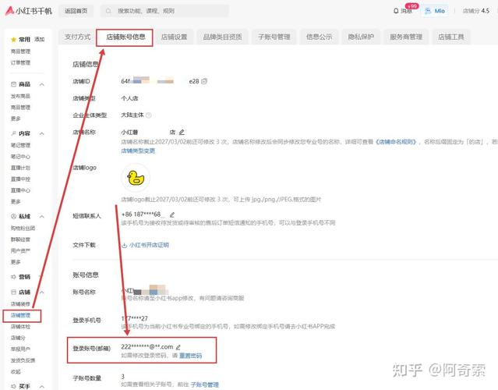Click the 商品 section icon in sidebar
This screenshot has width=498, height=390.
pyautogui.click(x=13, y=84)
